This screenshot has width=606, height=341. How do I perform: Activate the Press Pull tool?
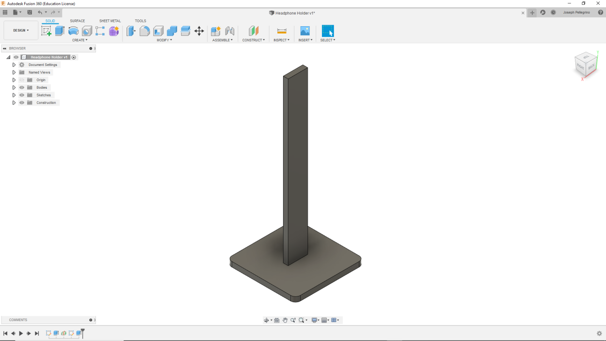click(130, 30)
